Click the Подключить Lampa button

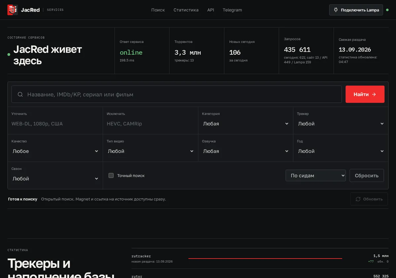tap(356, 10)
